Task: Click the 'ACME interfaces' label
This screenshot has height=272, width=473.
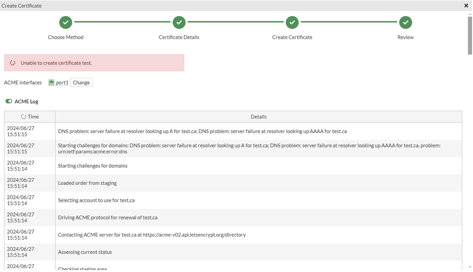Action: click(x=23, y=83)
